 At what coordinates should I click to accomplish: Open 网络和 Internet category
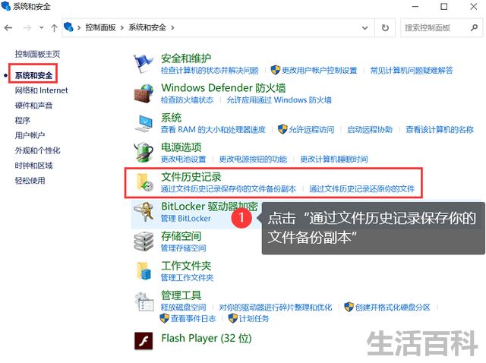pyautogui.click(x=41, y=90)
